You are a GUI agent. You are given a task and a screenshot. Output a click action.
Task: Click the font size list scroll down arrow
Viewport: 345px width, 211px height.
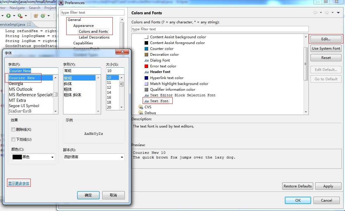point(122,107)
